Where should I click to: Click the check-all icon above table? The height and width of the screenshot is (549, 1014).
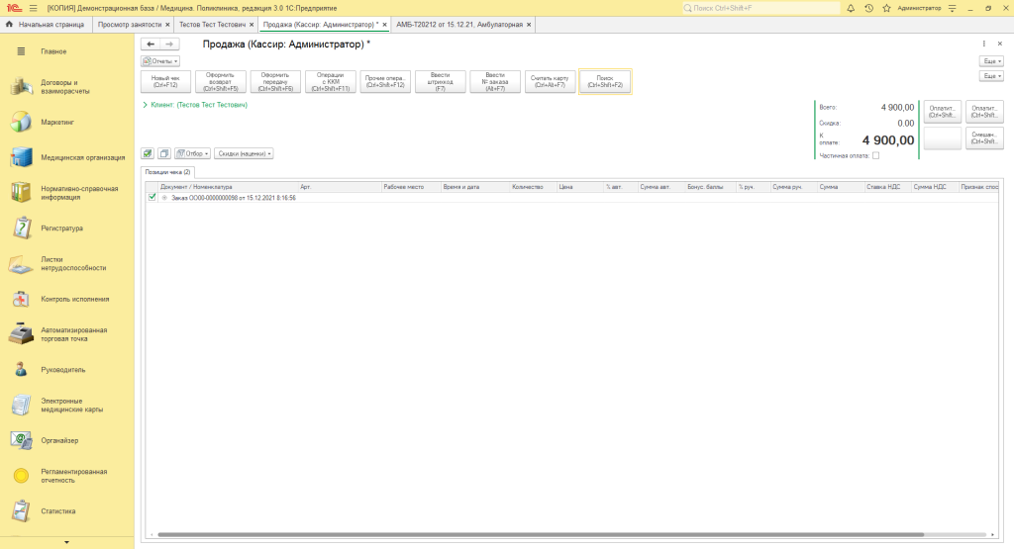148,153
